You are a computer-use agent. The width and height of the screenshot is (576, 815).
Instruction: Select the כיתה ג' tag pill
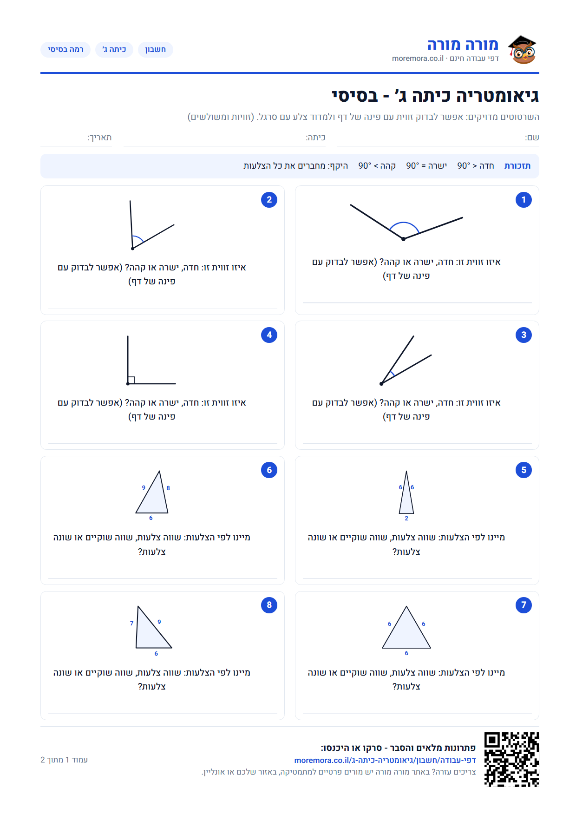pyautogui.click(x=114, y=50)
